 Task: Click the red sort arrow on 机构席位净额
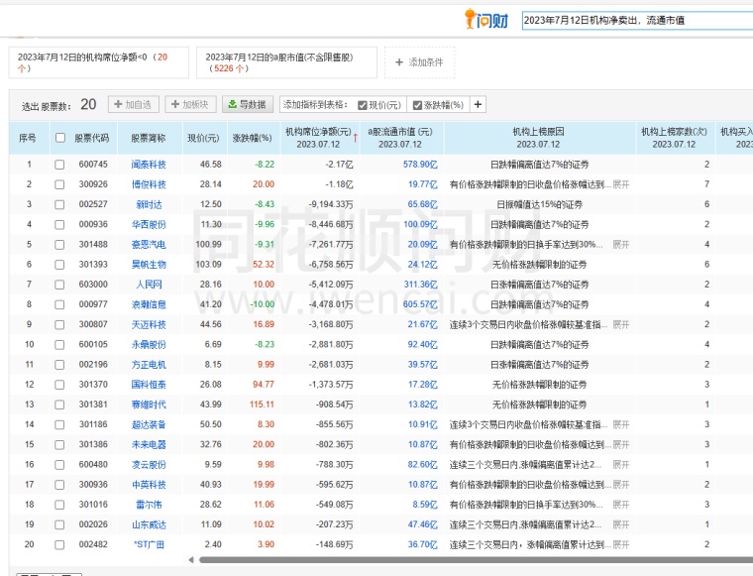356,138
